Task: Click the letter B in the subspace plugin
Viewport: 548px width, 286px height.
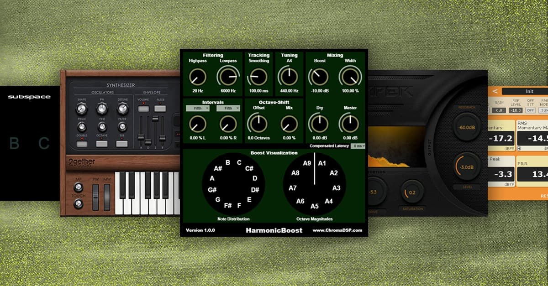Action: click(15, 143)
